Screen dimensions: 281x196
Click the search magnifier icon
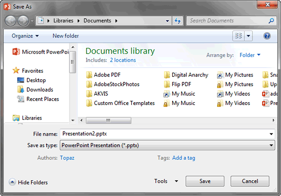coord(271,21)
